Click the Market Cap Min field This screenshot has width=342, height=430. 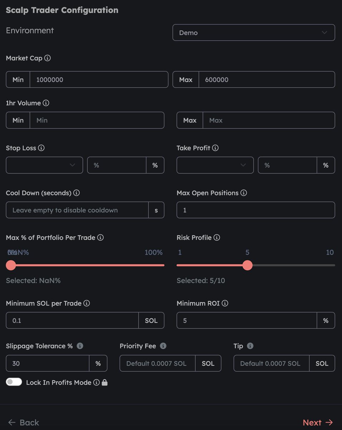[99, 80]
